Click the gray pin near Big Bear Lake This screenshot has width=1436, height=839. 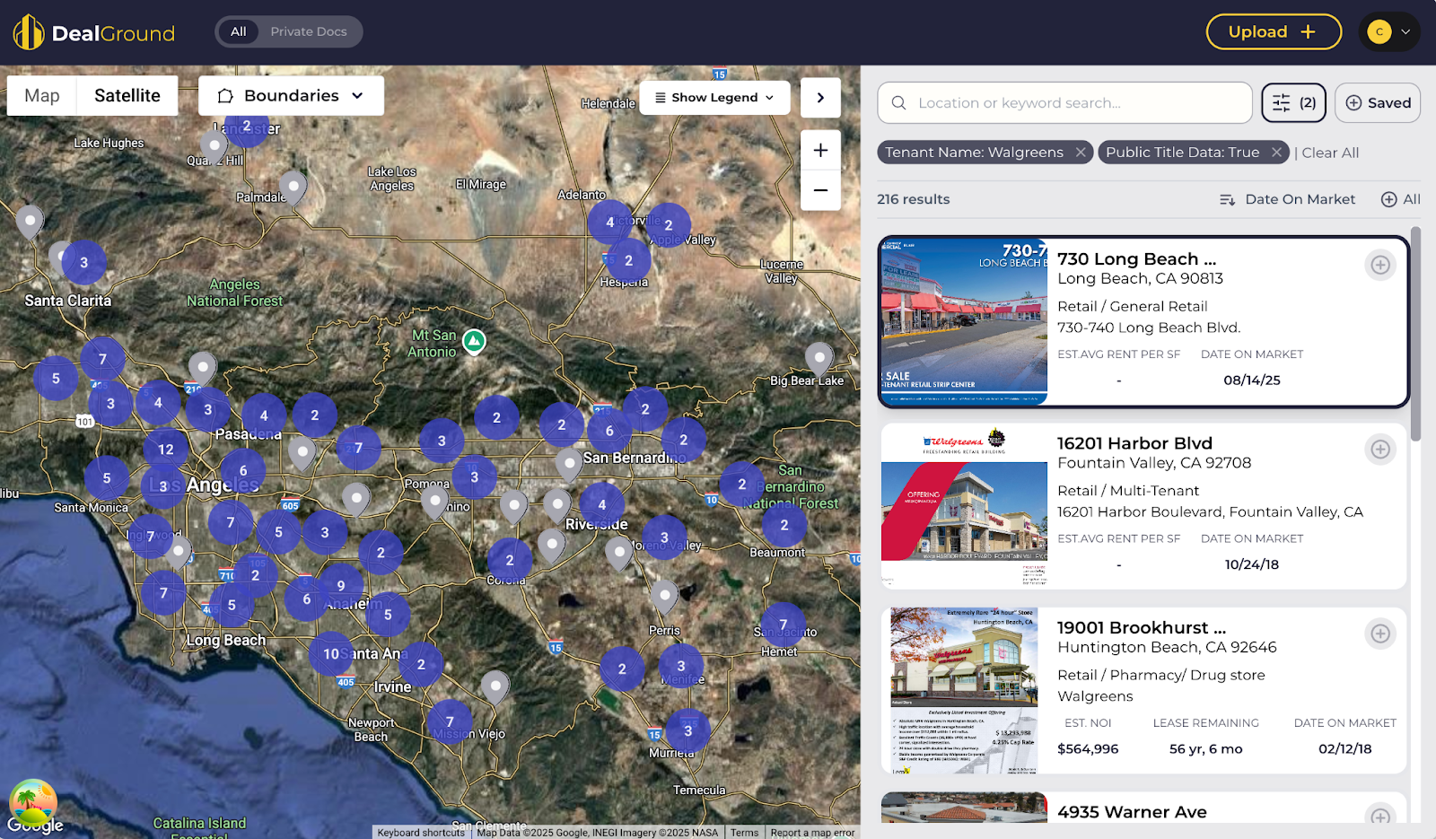819,358
